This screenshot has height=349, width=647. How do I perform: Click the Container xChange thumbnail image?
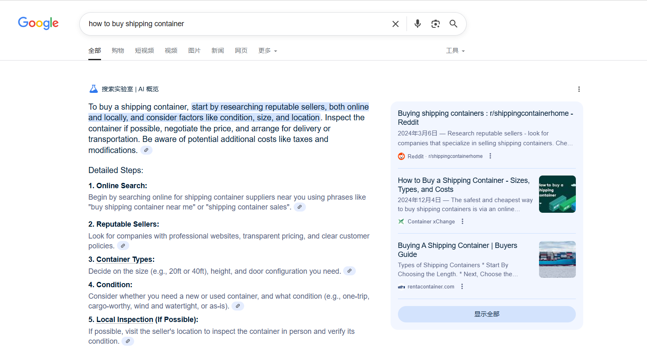[x=557, y=194]
